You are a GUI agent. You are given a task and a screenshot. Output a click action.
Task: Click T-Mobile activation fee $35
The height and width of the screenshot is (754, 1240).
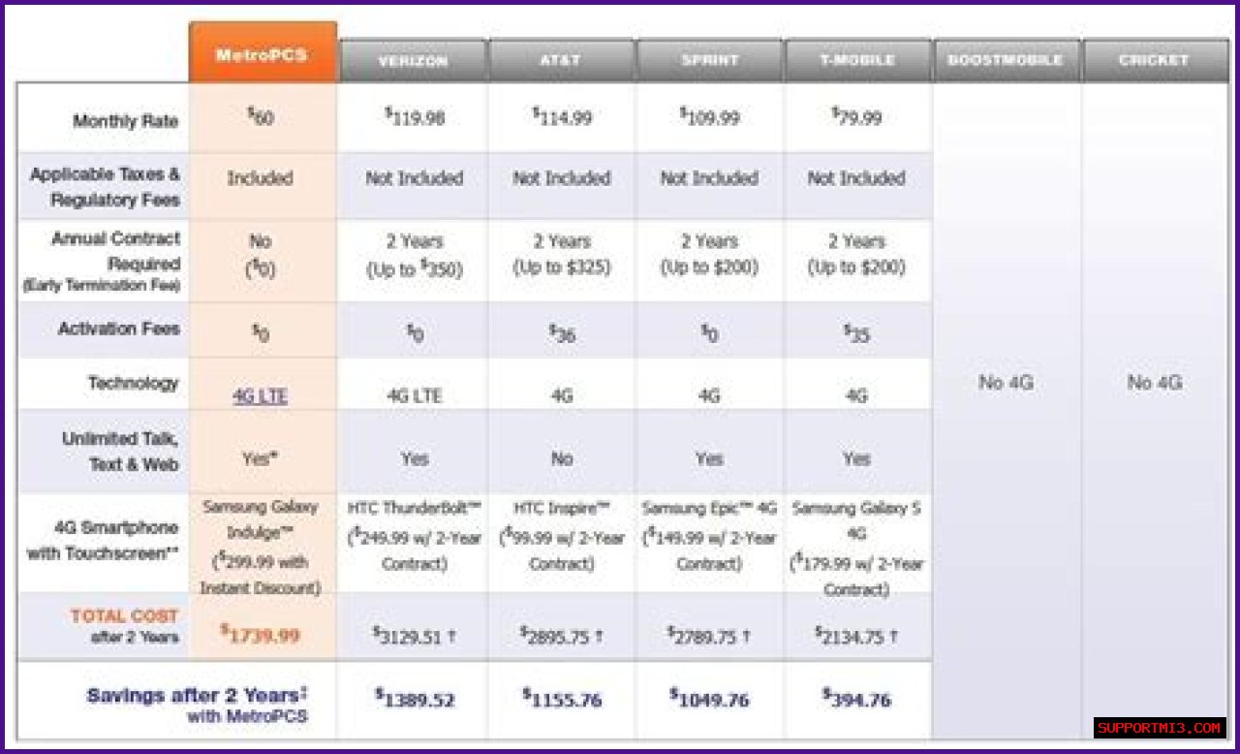pyautogui.click(x=856, y=333)
